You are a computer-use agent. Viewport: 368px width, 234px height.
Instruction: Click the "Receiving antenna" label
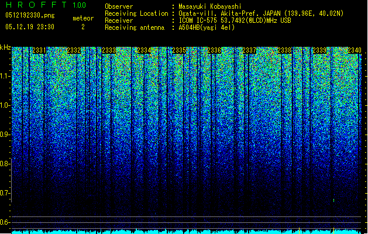tap(135, 27)
